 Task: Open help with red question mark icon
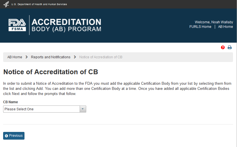(223, 47)
